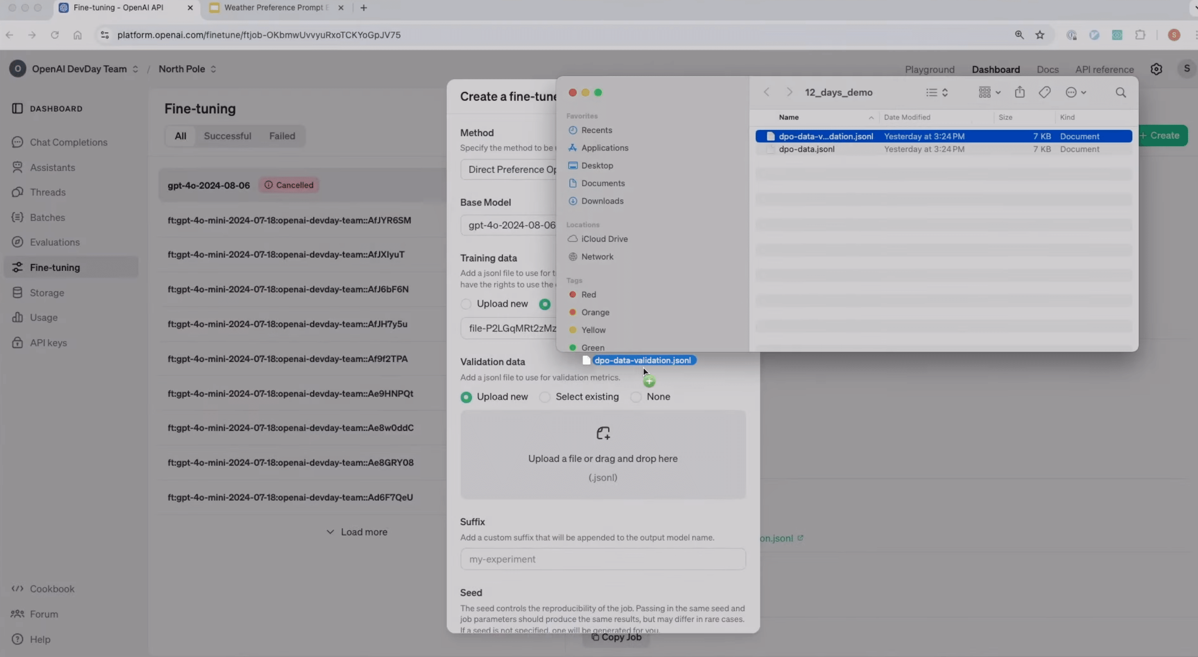Viewport: 1198px width, 657px height.
Task: Select the Orange tag in Finder sidebar
Action: tap(595, 312)
